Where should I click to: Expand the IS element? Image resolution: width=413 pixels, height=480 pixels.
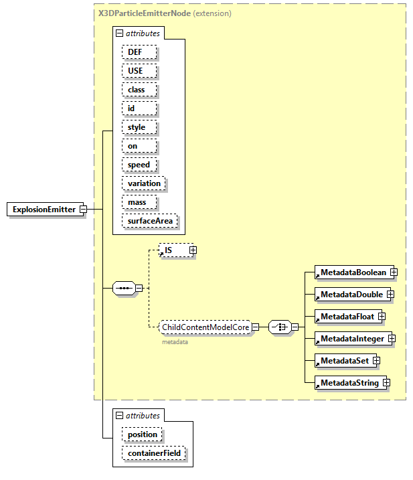[193, 250]
